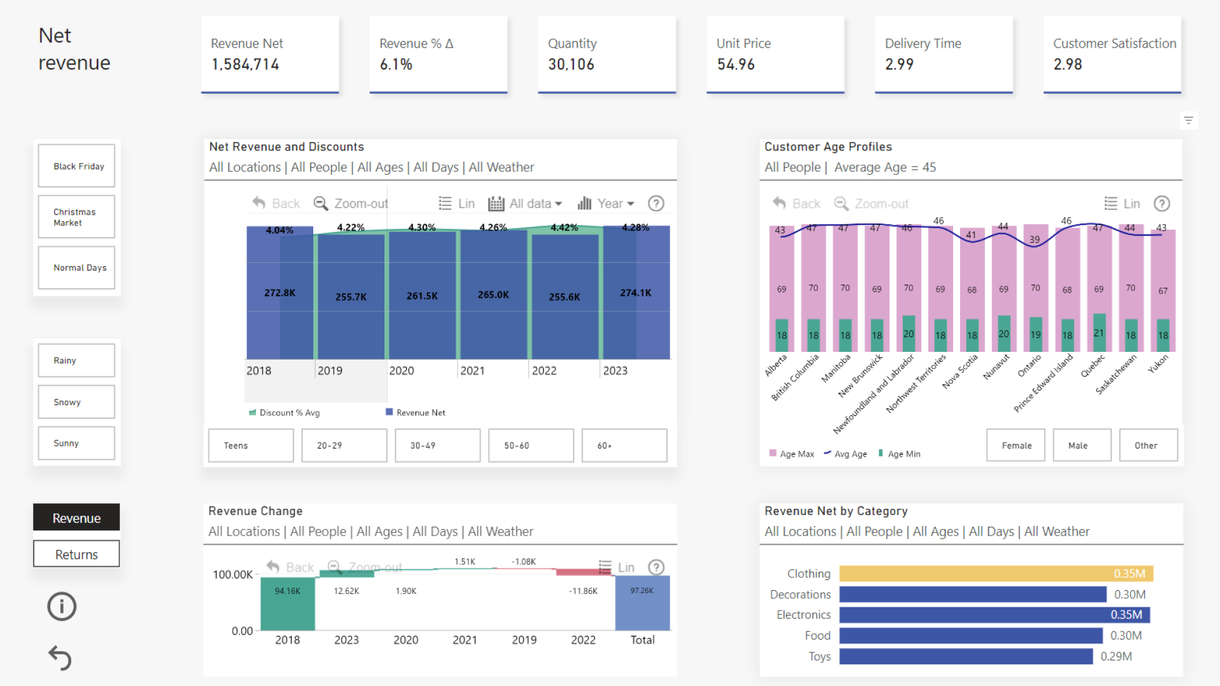Click the 2023 revenue bar 274.1K
Screen dimensions: 1220x686
point(636,293)
